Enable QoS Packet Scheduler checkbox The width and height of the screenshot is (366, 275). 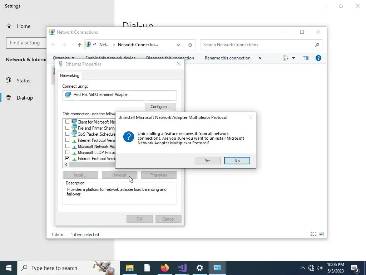pos(68,134)
